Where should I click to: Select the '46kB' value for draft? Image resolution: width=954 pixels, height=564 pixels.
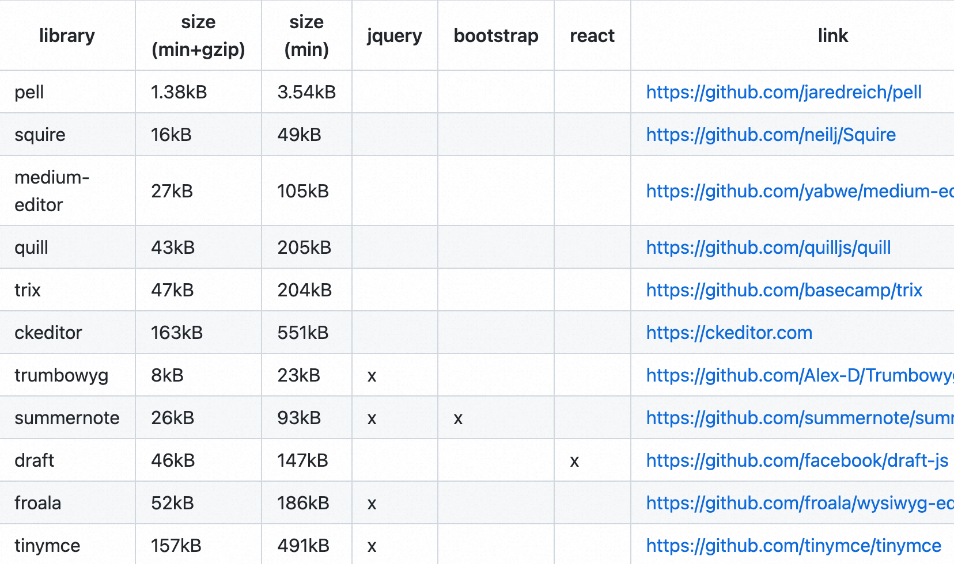point(173,460)
